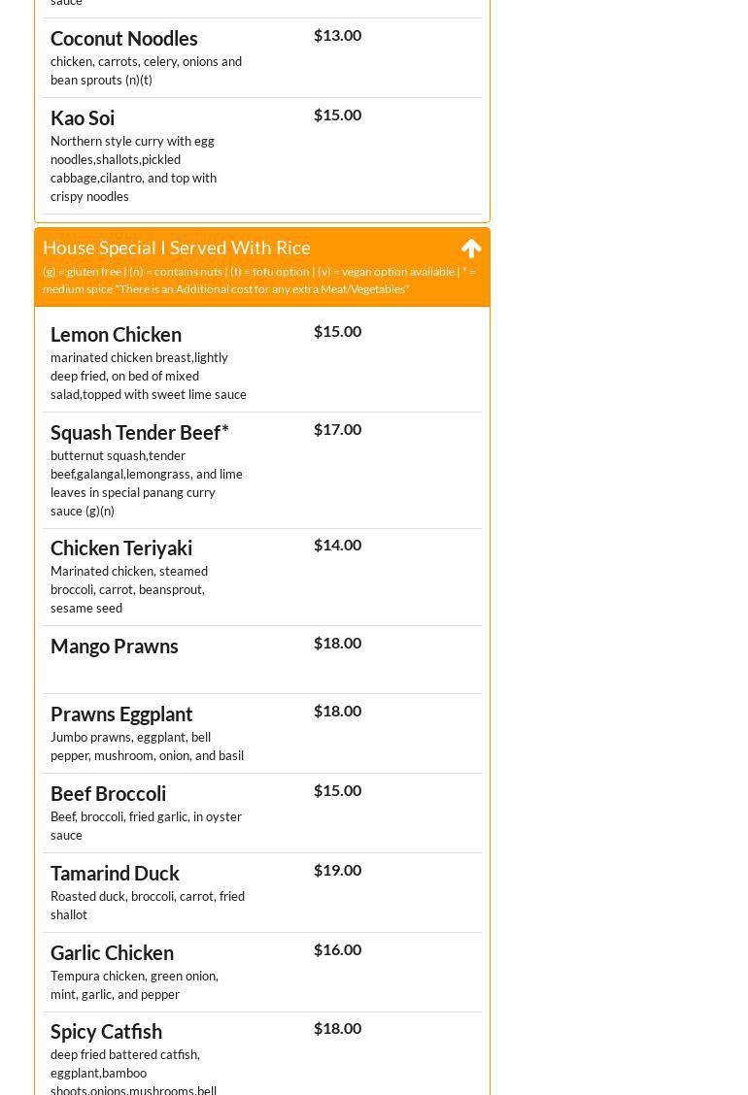
Task: Click the $17.00 Squash Tender Beef price
Action: [337, 429]
